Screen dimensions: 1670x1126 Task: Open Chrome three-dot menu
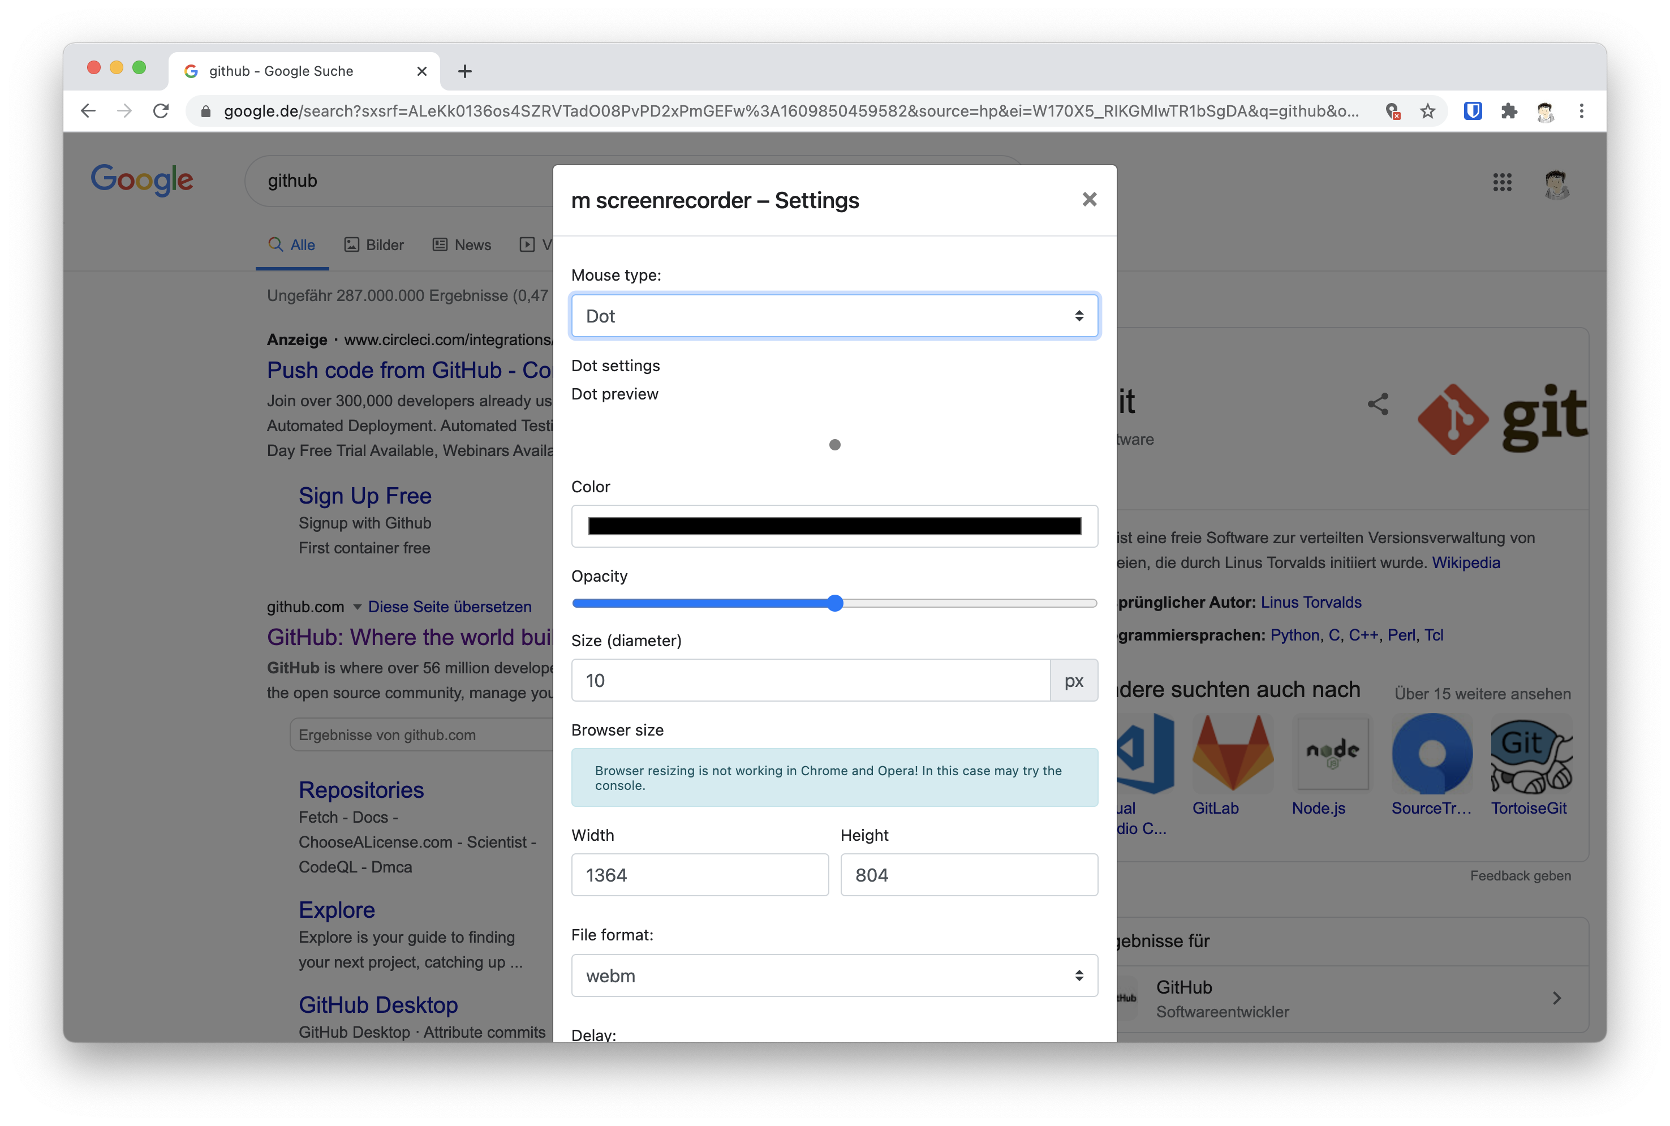click(1581, 111)
